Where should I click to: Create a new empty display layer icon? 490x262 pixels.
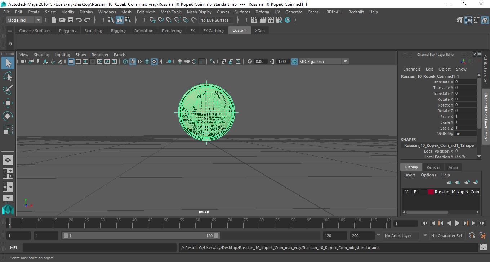[467, 182]
